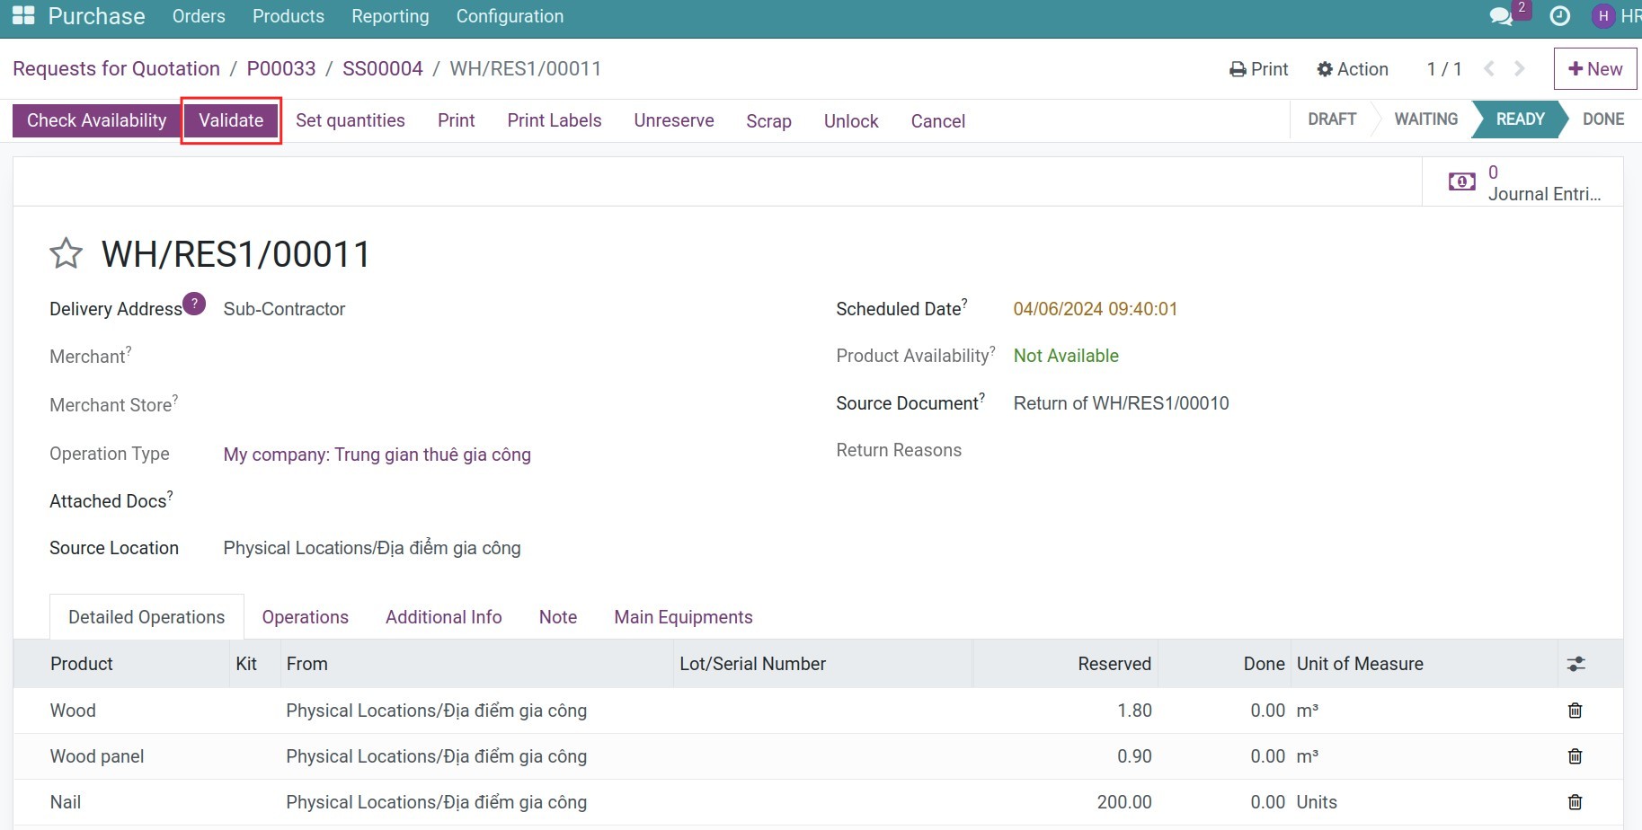Show help for Delivery Address
The image size is (1642, 830).
tap(194, 304)
